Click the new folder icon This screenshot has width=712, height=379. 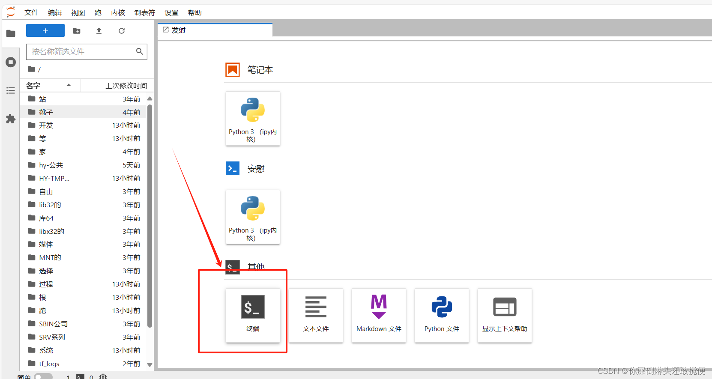77,31
